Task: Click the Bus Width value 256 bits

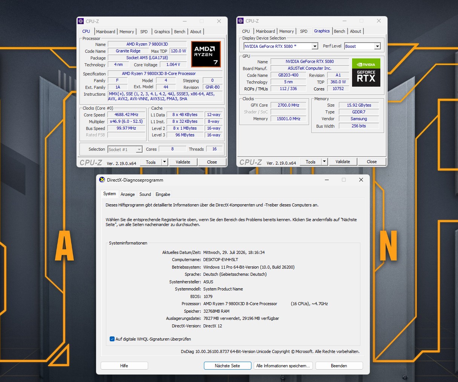Action: 359,126
